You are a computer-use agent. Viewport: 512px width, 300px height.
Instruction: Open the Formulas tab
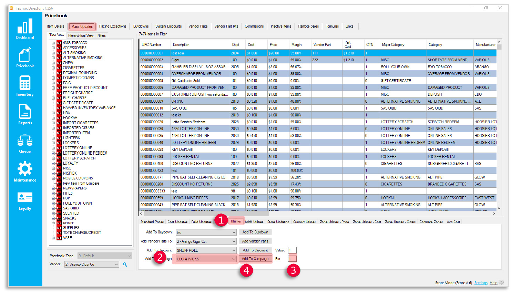332,27
